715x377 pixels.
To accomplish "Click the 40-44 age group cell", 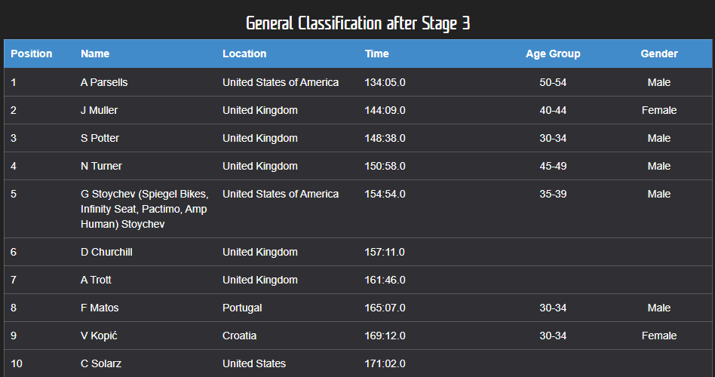I will click(x=553, y=110).
